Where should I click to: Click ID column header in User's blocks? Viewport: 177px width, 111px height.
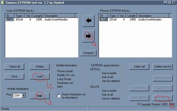click(10, 16)
